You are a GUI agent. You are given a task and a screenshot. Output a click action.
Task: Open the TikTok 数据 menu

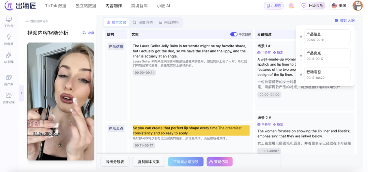(x=56, y=6)
